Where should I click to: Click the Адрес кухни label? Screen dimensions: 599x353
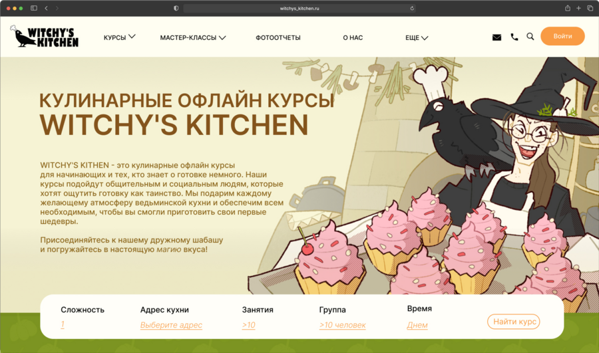point(164,310)
